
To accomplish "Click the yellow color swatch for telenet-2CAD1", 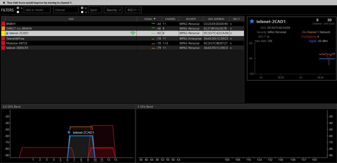I will point(3,33).
